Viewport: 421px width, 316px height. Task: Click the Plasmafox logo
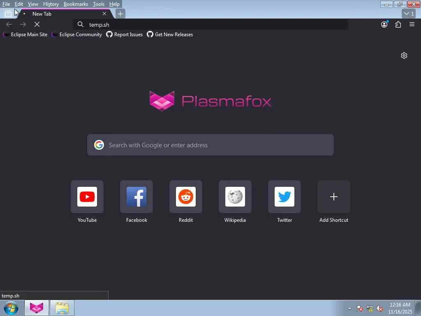coord(210,101)
